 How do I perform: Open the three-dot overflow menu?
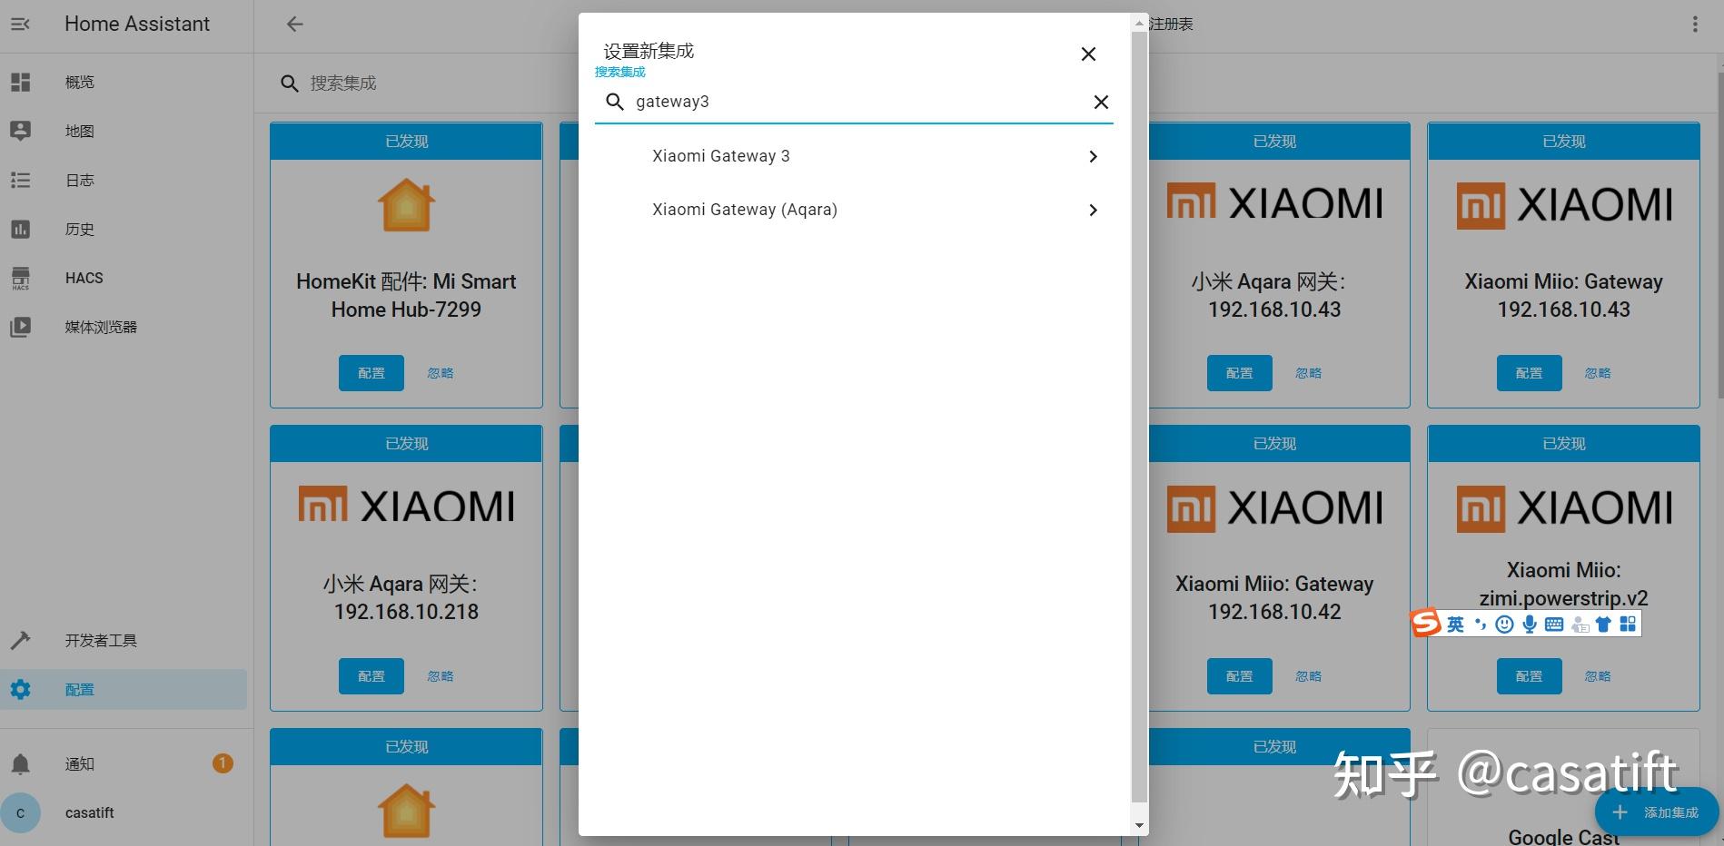point(1695,25)
